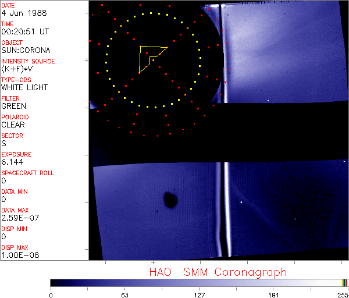349x298 pixels.
Task: Click the POLAROID value CLEAR
Action: tap(13, 125)
